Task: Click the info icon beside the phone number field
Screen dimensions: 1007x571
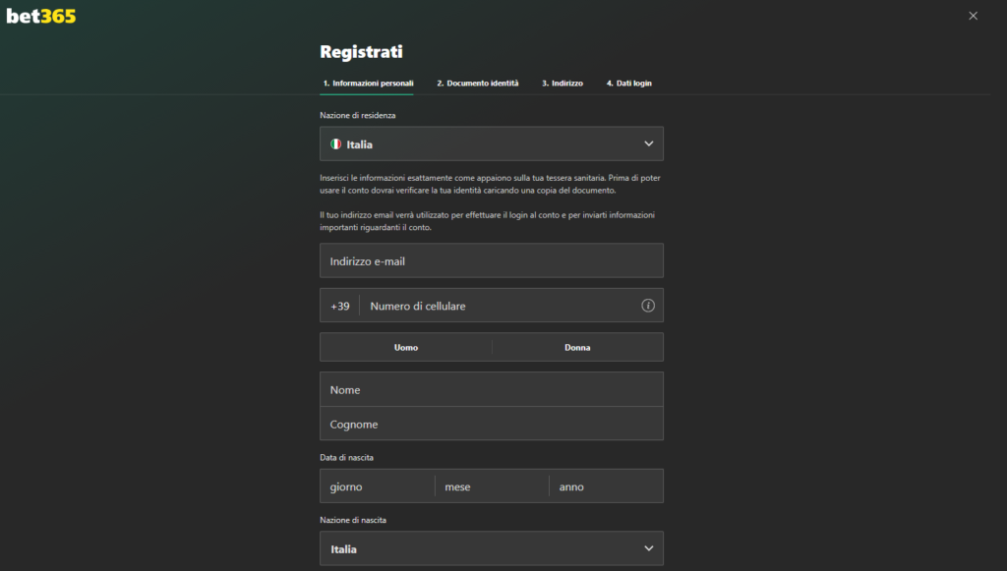Action: 648,306
